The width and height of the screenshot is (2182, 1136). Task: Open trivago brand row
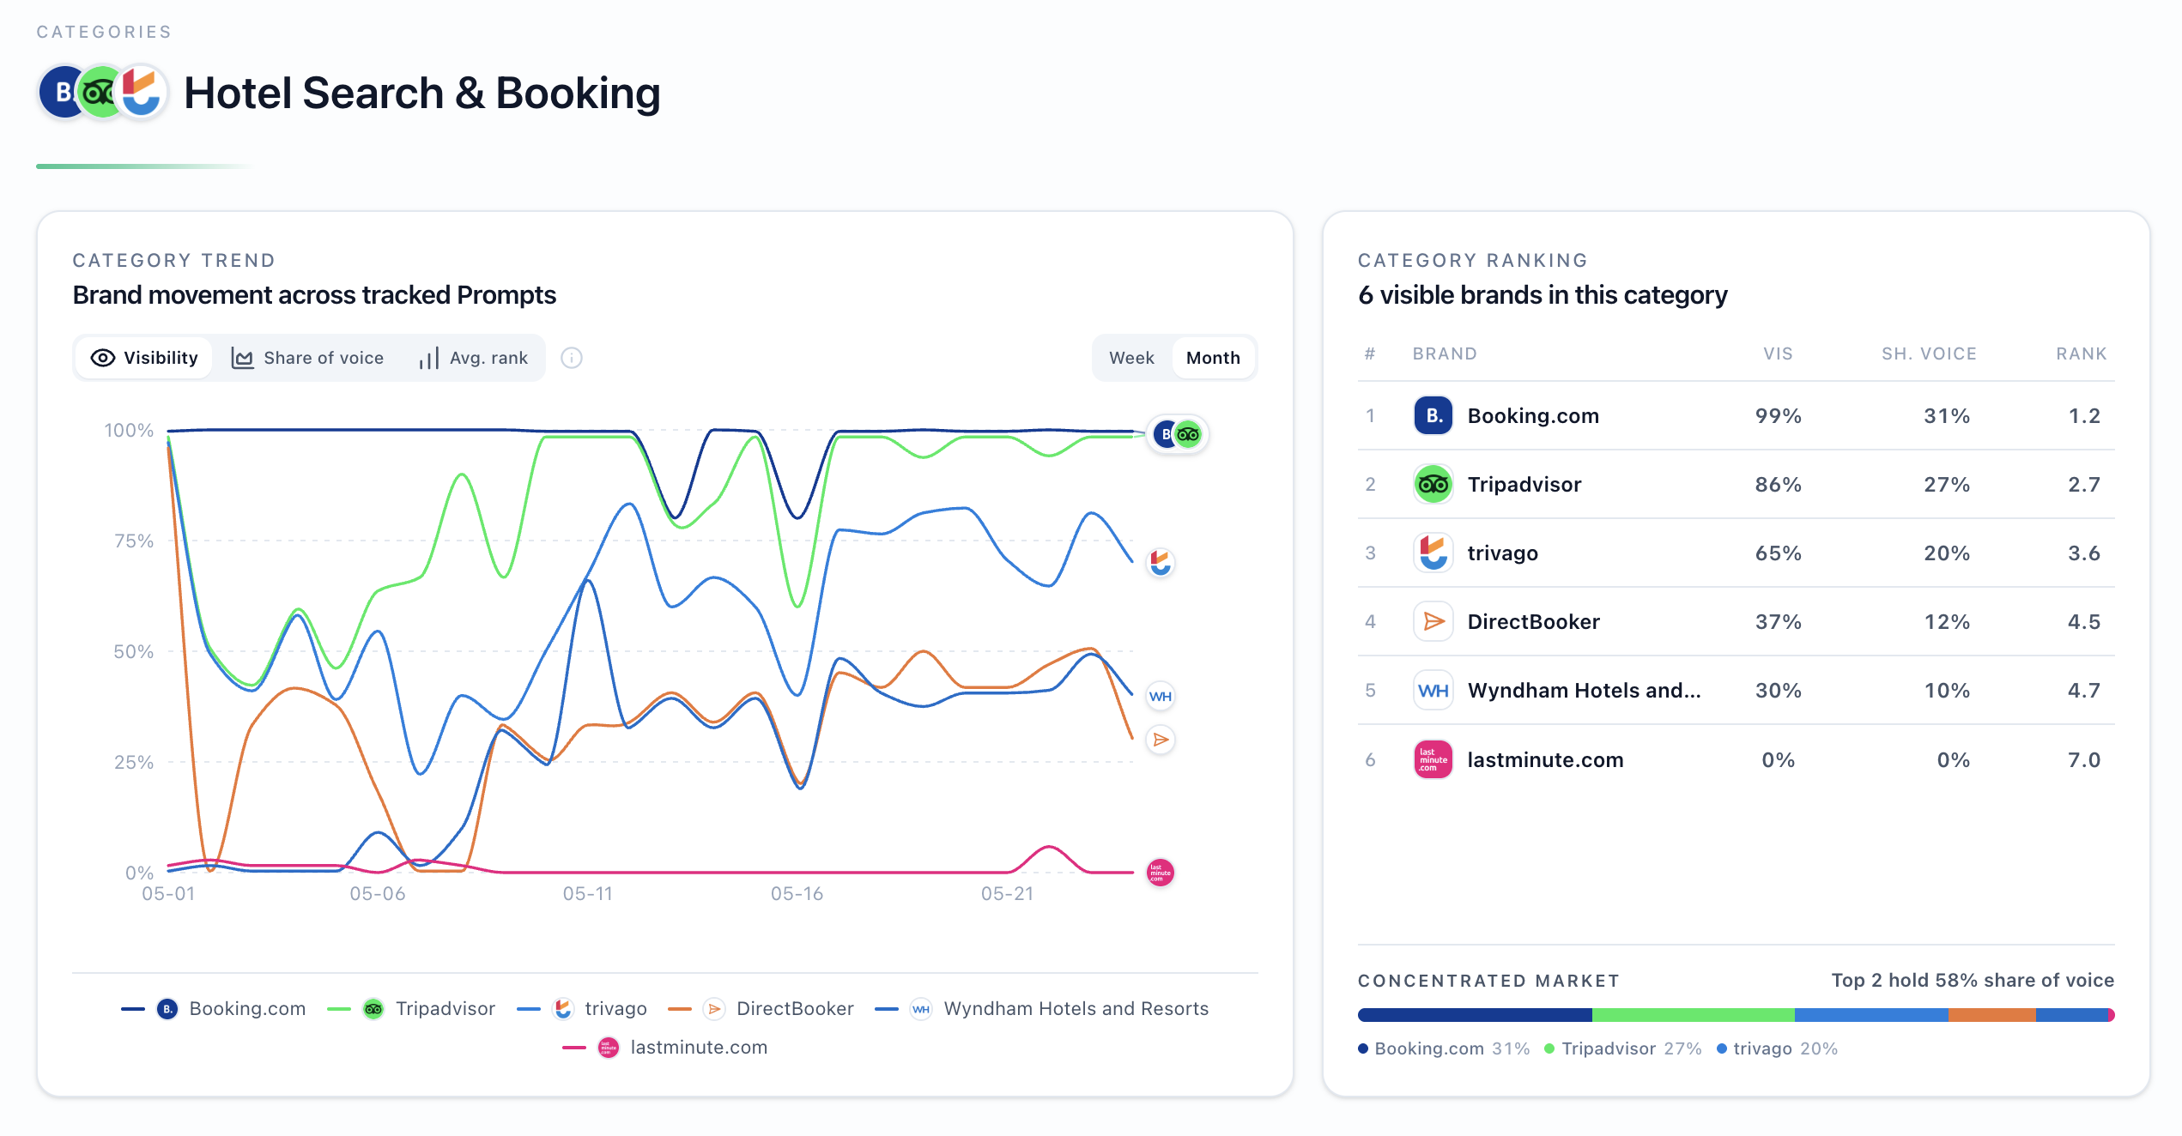click(1736, 553)
